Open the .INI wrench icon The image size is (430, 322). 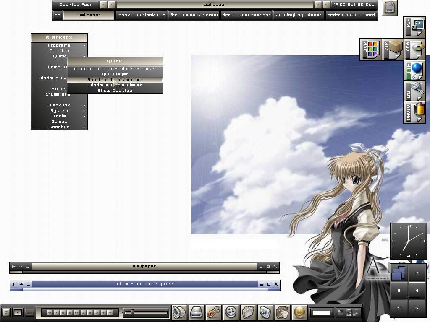414,91
